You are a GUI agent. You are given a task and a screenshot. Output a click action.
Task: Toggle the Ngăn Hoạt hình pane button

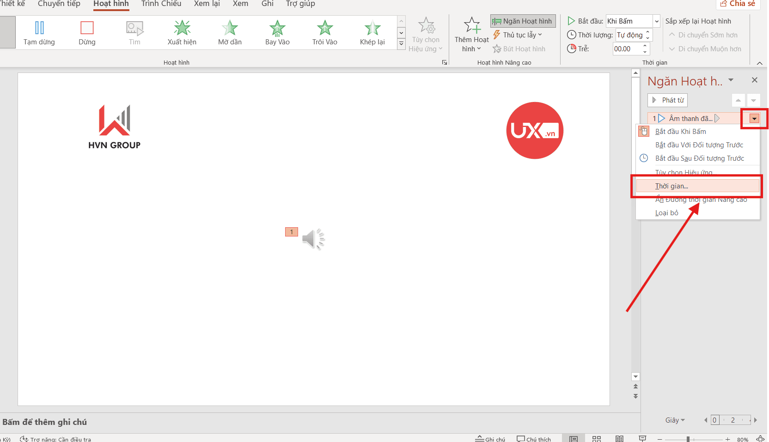(x=523, y=21)
